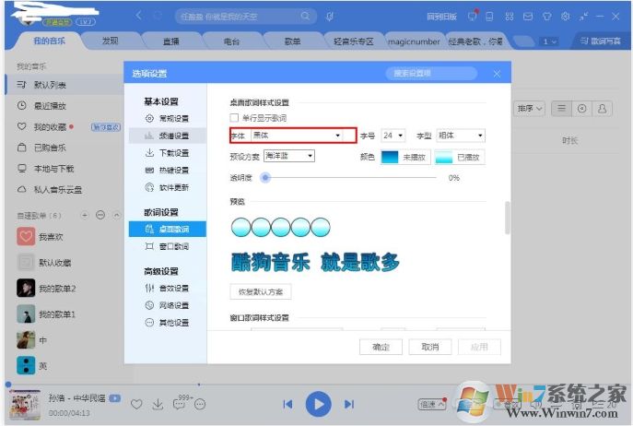The image size is (633, 426).
Task: Open the 排序 sort dropdown
Action: tap(529, 108)
